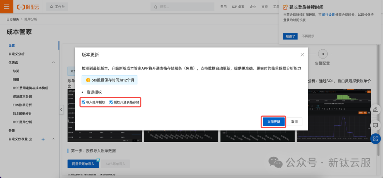Click the ots data retention warning icon
The height and width of the screenshot is (178, 383).
(x=88, y=80)
